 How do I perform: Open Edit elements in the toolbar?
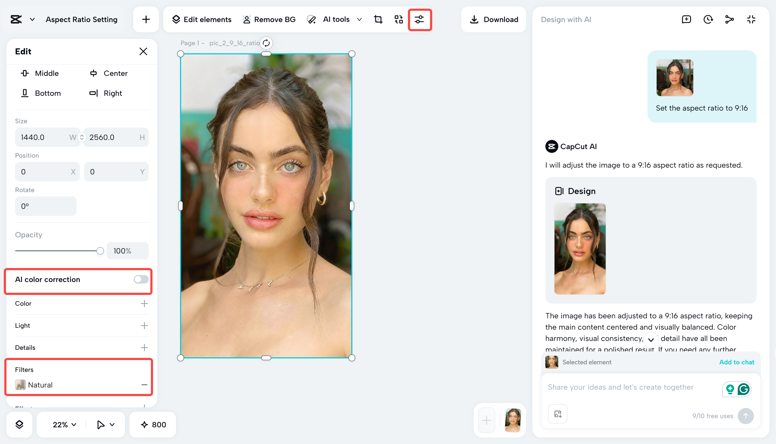tap(202, 20)
